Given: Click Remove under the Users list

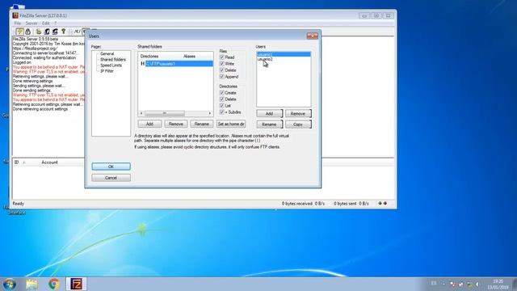Looking at the screenshot, I should [298, 113].
